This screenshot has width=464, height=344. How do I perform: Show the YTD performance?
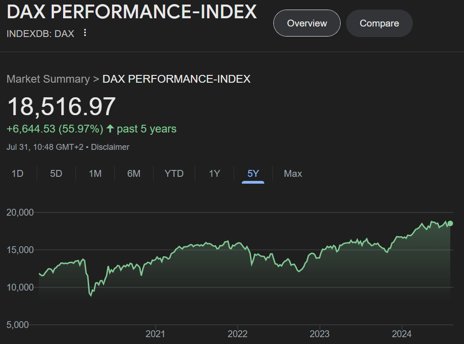[x=174, y=174]
